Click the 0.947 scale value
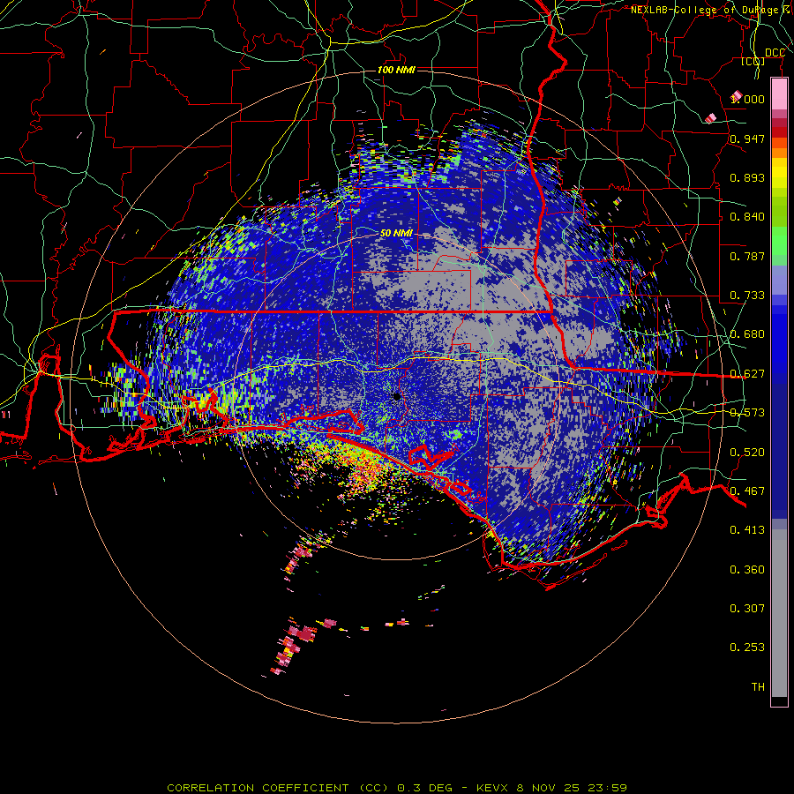 [747, 139]
